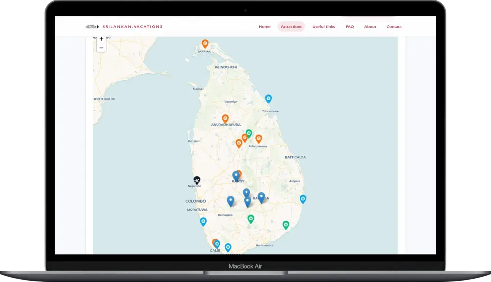Viewport: 491px width, 282px height.
Task: Click the dark blue pin west of Ratnapura
Action: [230, 201]
